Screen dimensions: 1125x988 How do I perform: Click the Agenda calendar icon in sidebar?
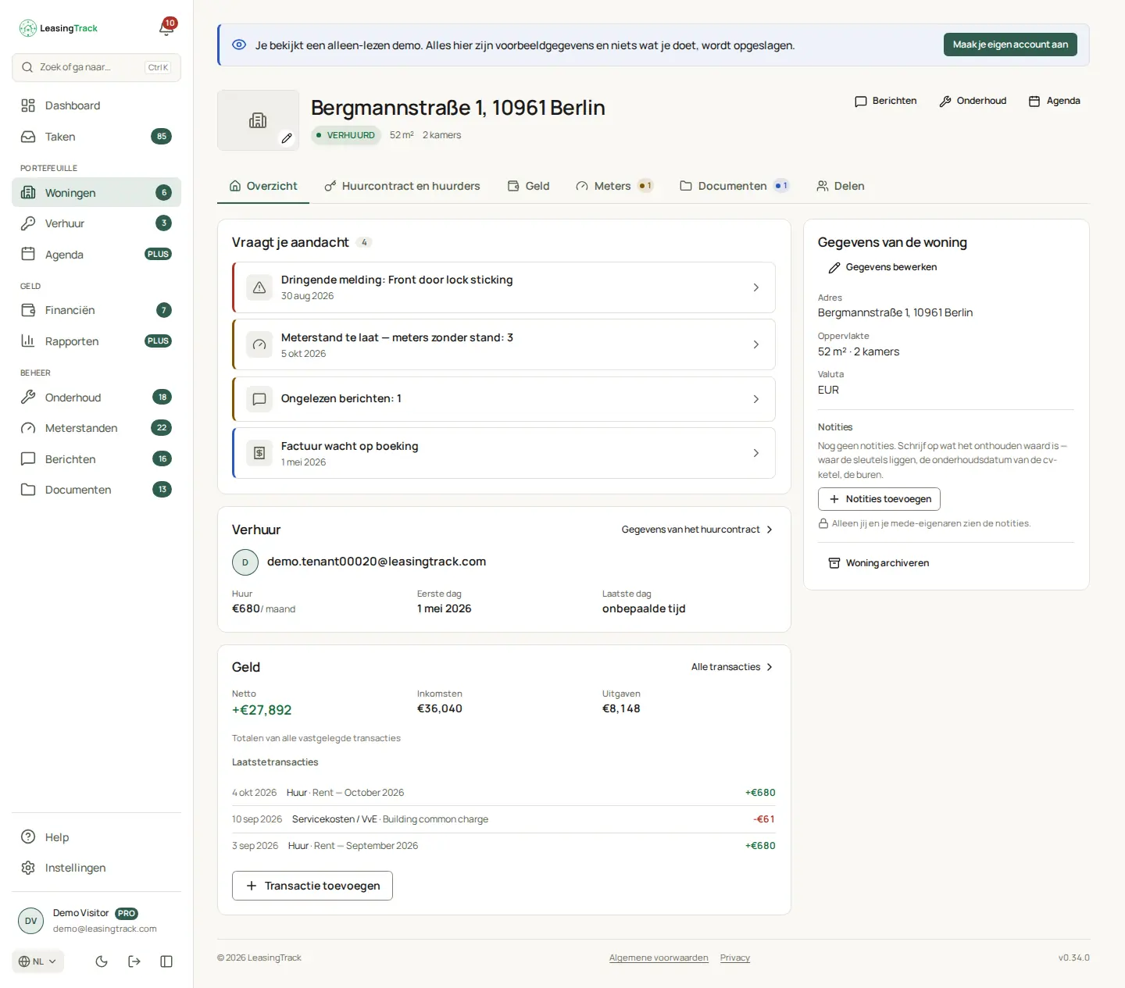28,255
